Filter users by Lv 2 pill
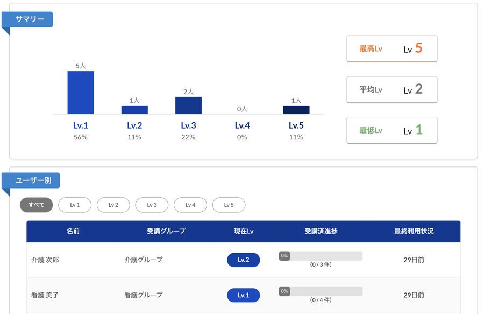The image size is (484, 314). click(x=113, y=205)
